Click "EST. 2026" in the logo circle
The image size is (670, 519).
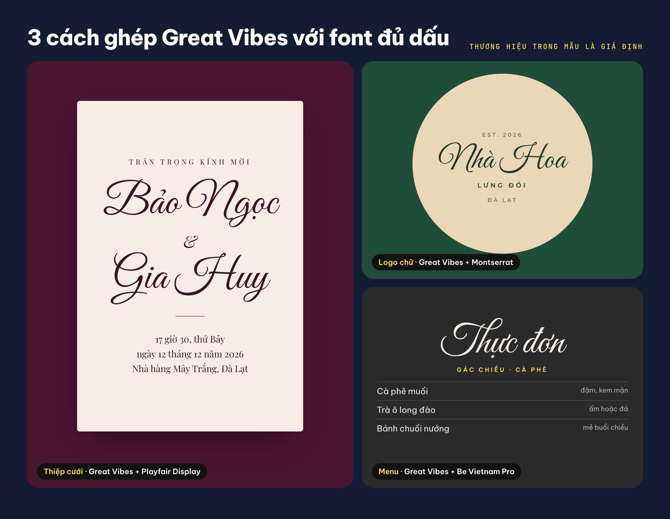coord(502,135)
